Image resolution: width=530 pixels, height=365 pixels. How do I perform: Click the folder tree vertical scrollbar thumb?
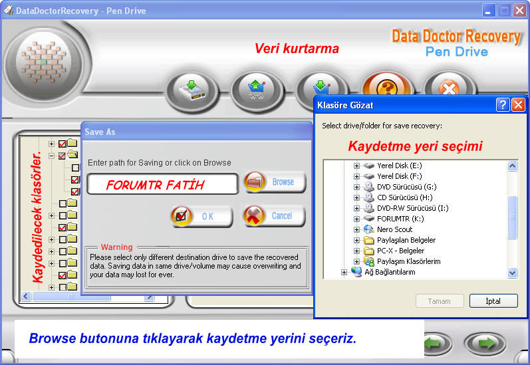point(513,217)
